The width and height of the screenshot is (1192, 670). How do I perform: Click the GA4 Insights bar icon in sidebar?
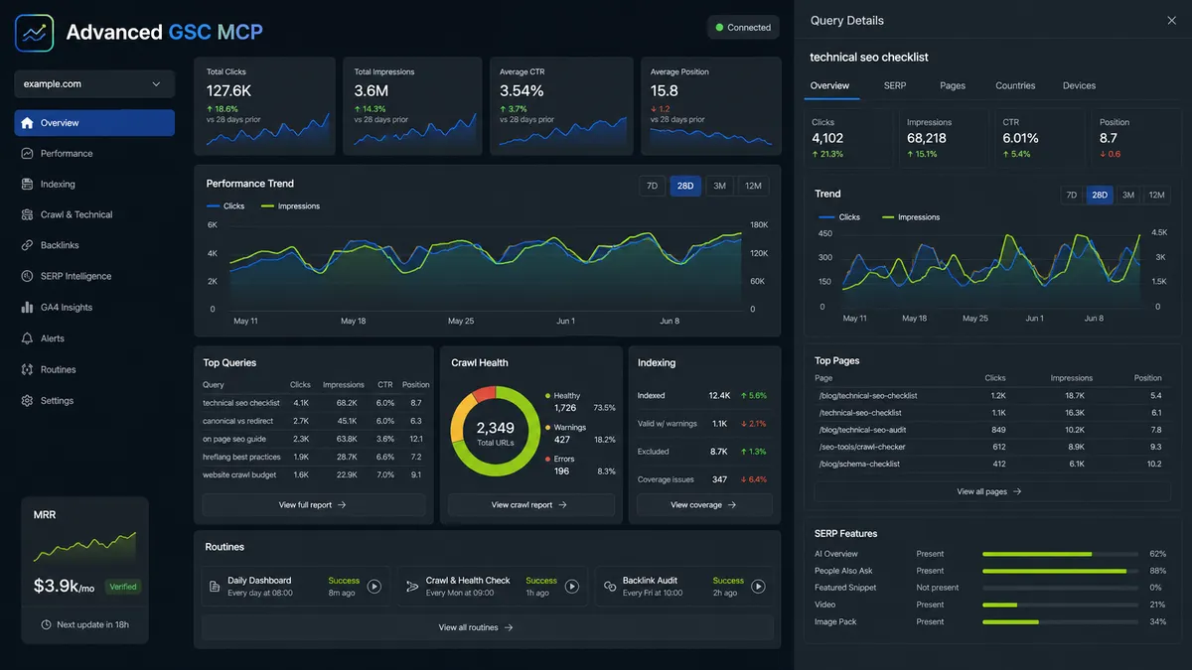[27, 308]
